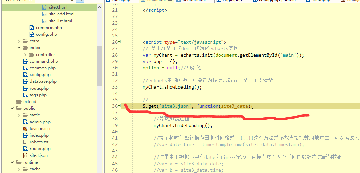
Task: Click the favicon.ico image icon
Action: (x=25, y=129)
